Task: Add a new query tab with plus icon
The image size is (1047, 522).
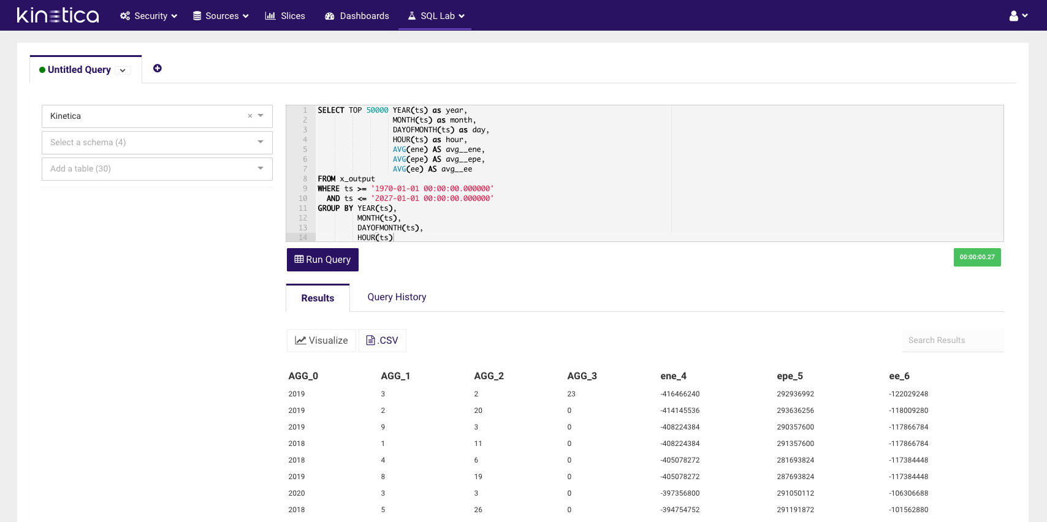Action: tap(158, 69)
